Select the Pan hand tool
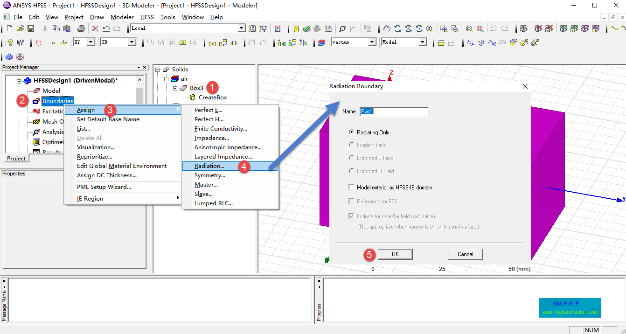This screenshot has height=334, width=626. (387, 28)
